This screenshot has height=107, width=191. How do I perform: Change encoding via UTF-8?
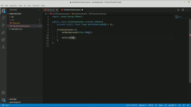(x=150, y=105)
